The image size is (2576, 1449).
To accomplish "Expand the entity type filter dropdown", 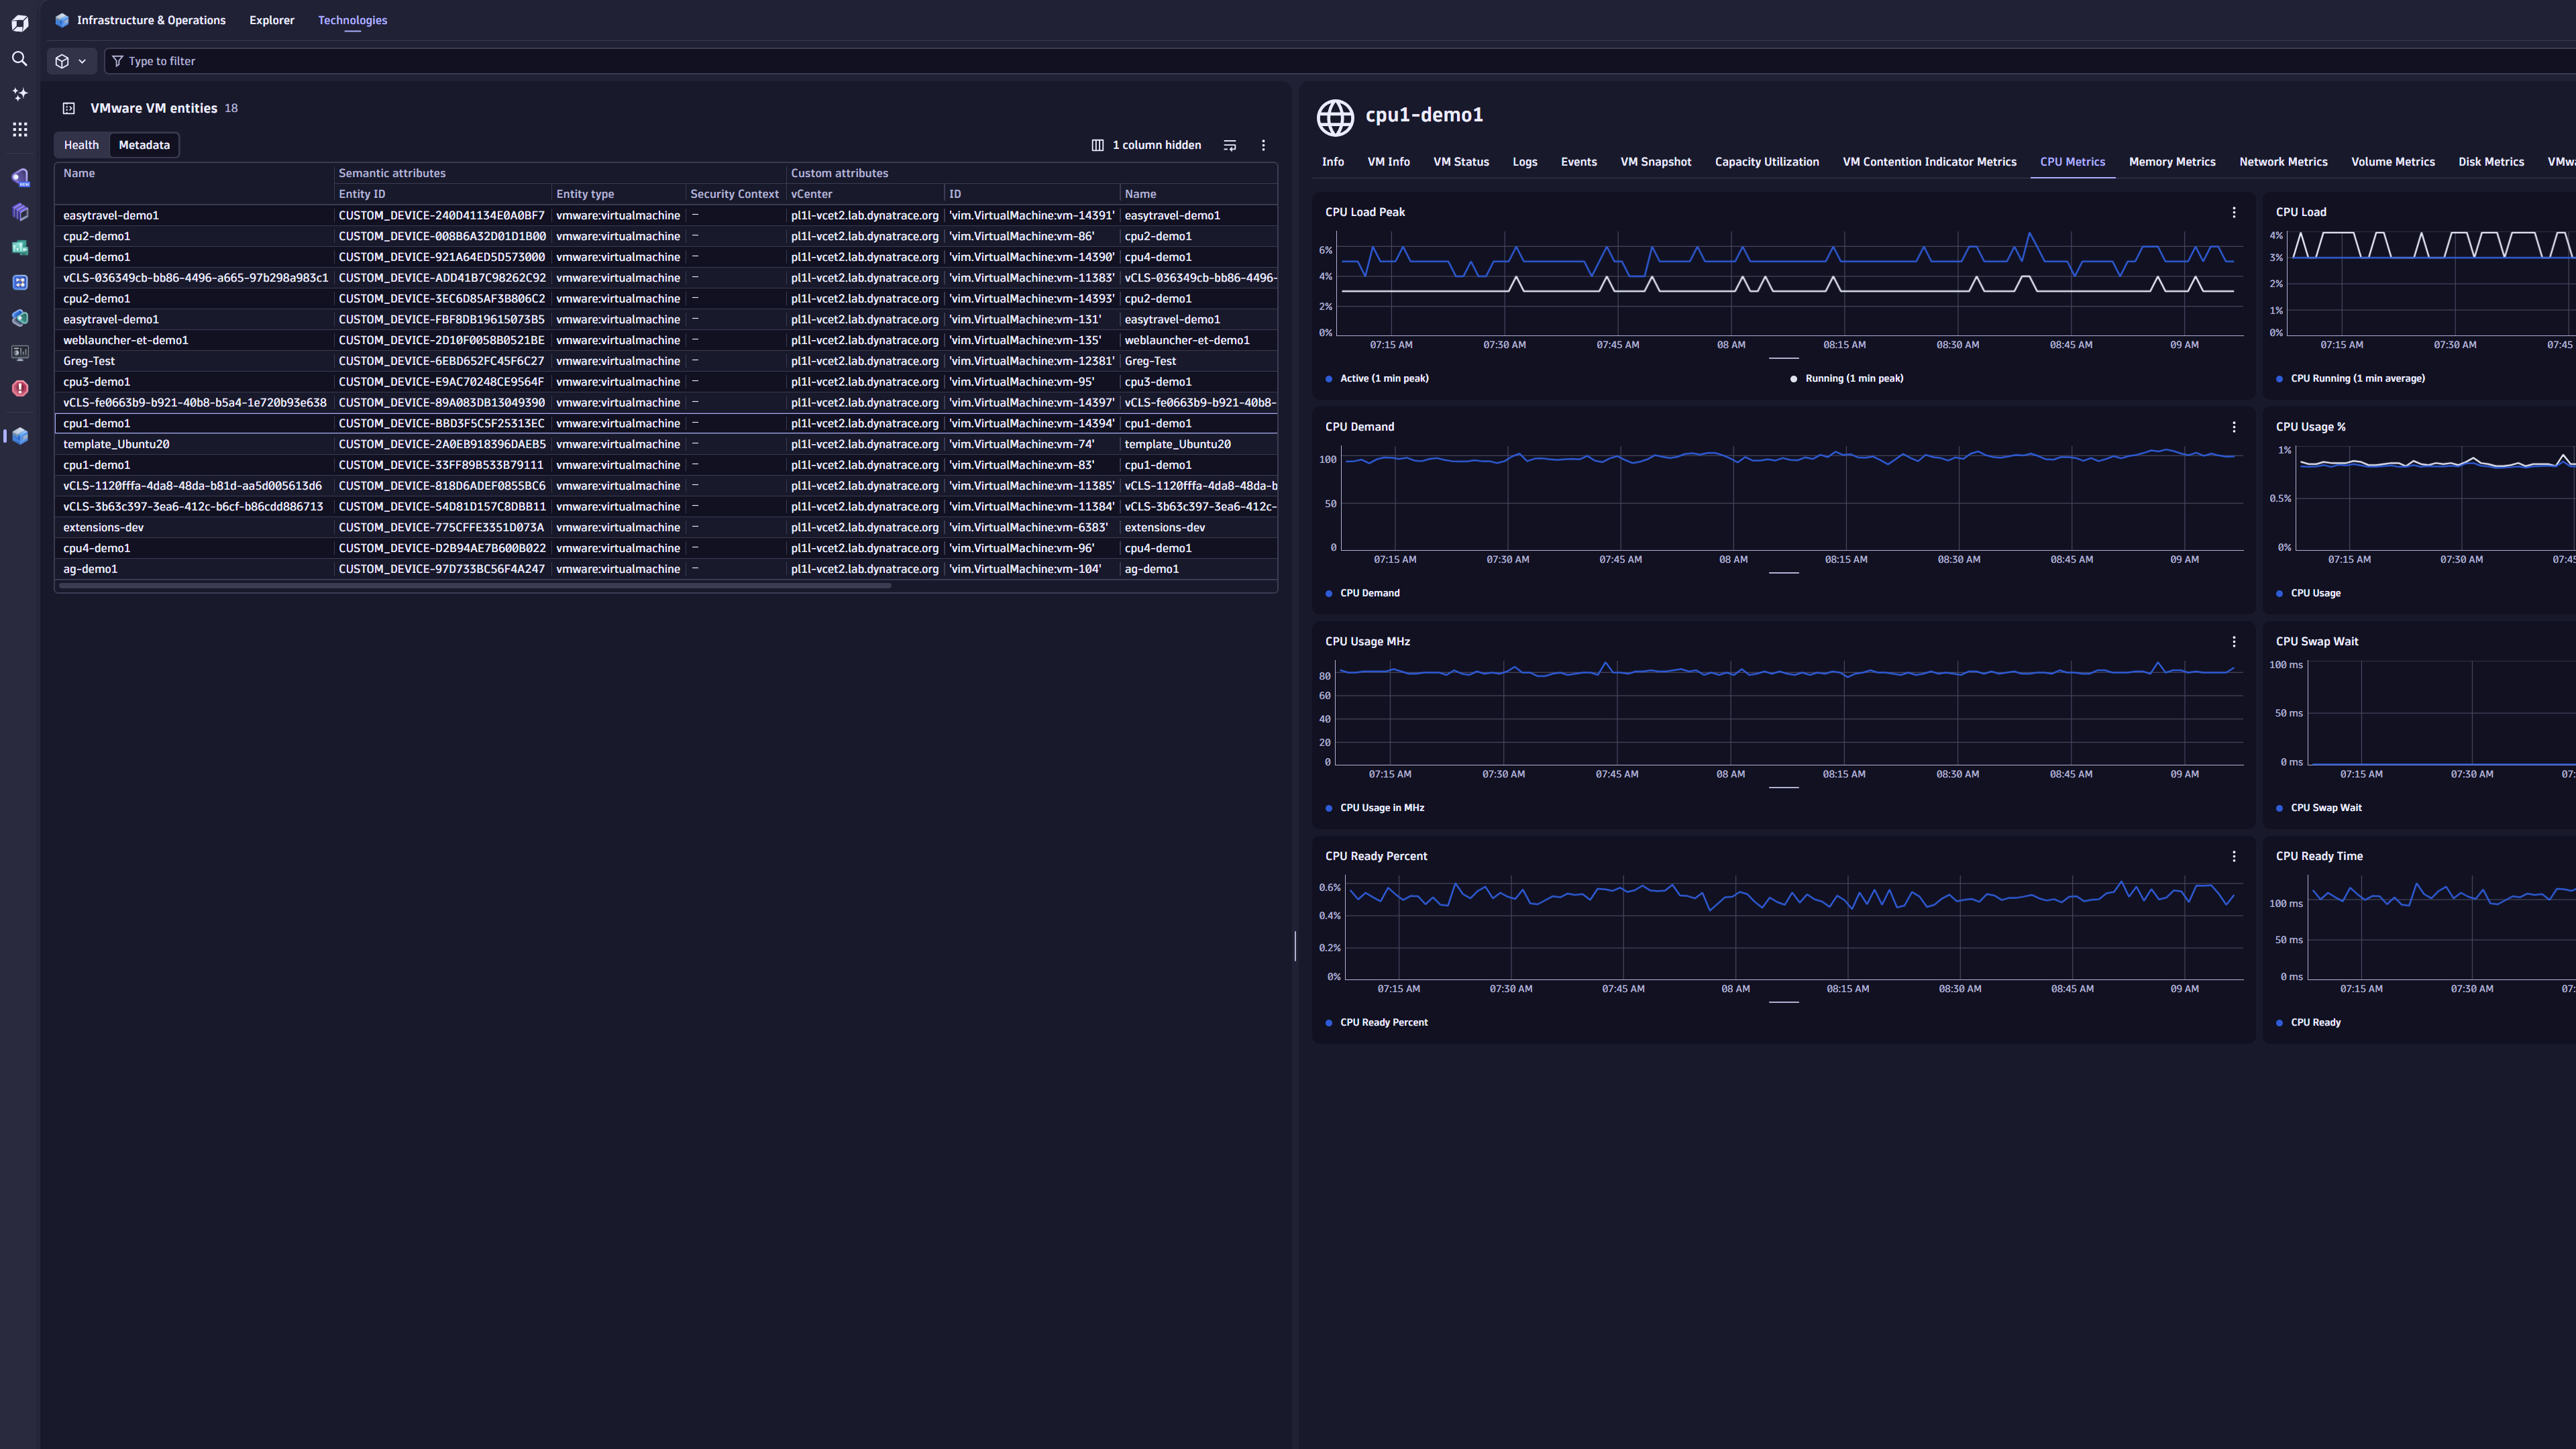I will 70,61.
